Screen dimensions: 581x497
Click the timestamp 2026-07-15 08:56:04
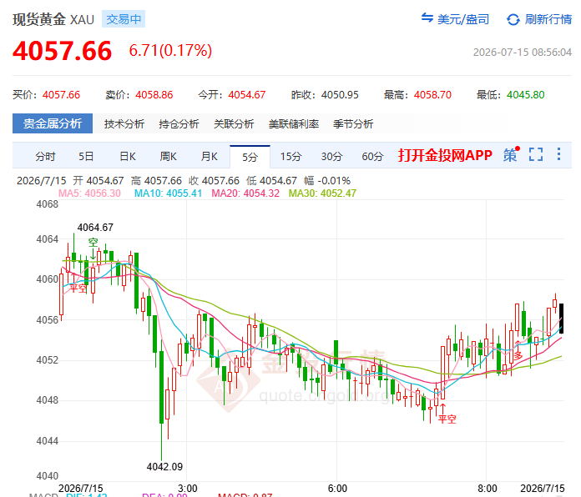(x=522, y=53)
